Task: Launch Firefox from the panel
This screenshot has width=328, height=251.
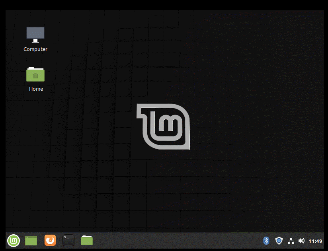Action: (50, 240)
